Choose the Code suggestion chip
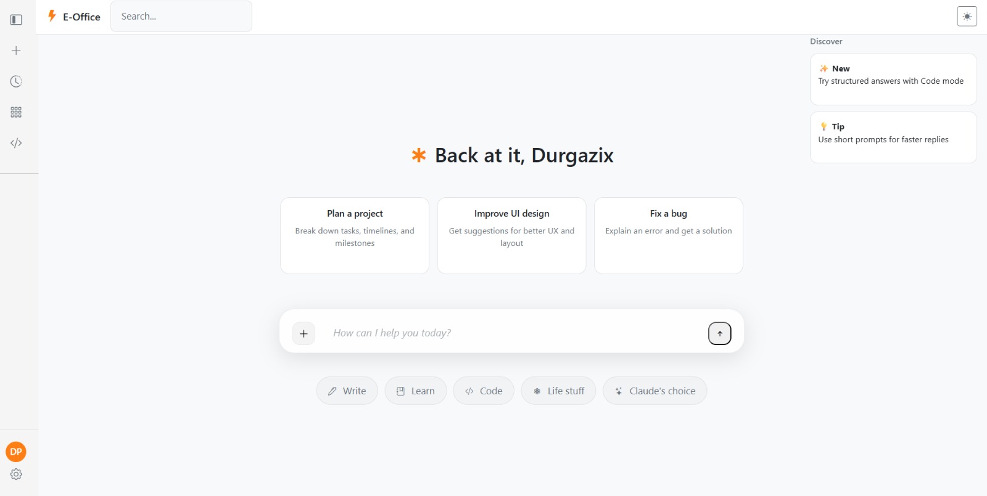The image size is (987, 496). point(484,391)
